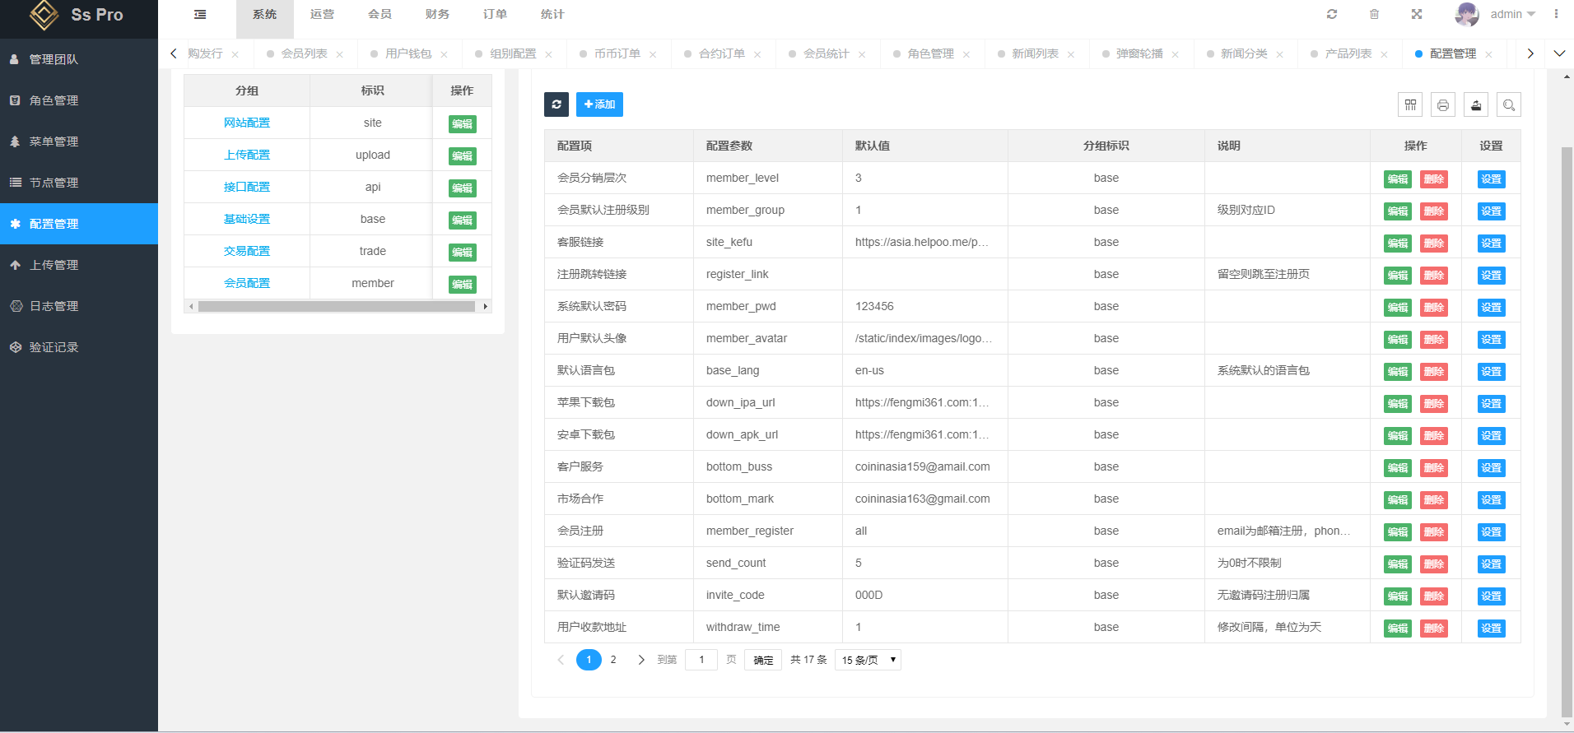Click the 添加 add button
Image resolution: width=1574 pixels, height=733 pixels.
(x=599, y=104)
